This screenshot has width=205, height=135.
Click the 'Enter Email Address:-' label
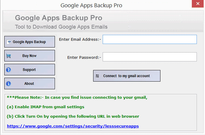click(x=80, y=39)
